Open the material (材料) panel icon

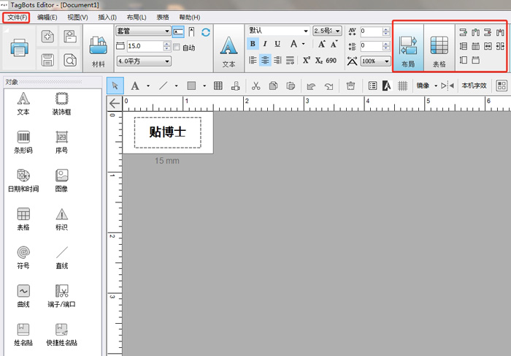(99, 52)
